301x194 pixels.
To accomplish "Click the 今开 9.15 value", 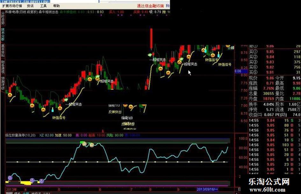I will coord(297,78).
